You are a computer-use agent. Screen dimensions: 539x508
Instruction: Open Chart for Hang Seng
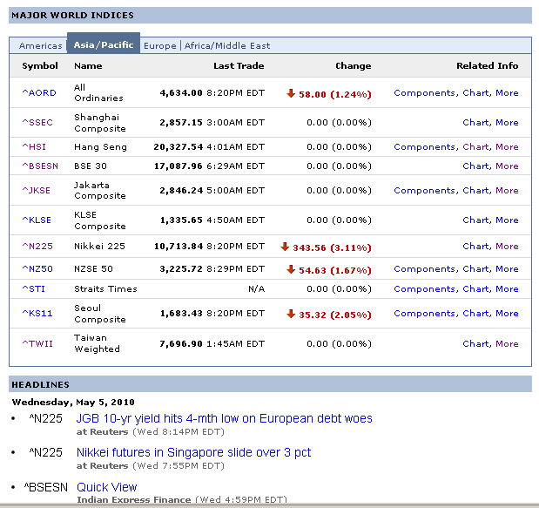[475, 147]
